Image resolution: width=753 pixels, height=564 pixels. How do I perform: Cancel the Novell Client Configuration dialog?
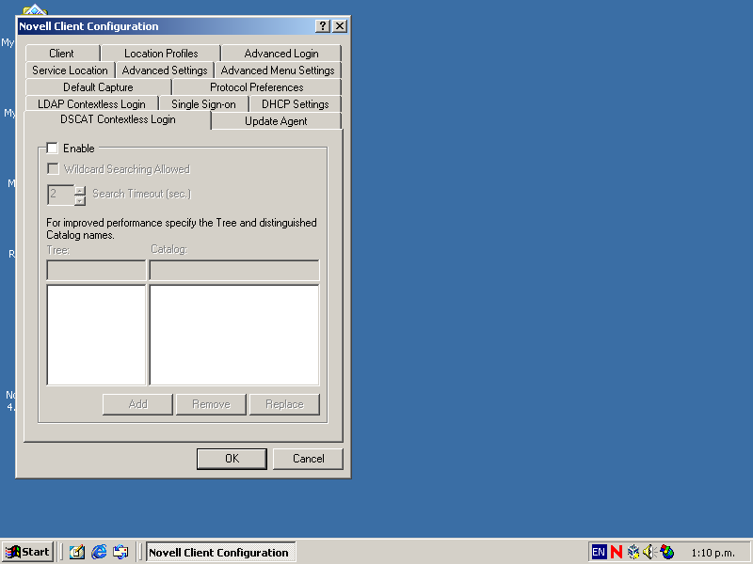[x=309, y=459]
